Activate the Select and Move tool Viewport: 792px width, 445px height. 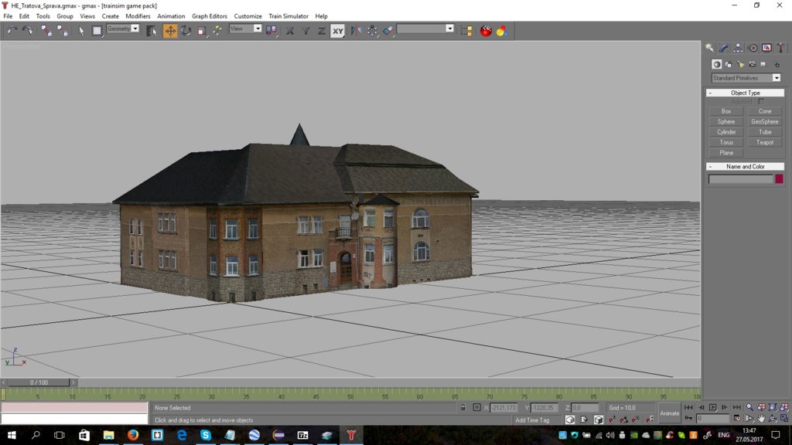pos(170,31)
